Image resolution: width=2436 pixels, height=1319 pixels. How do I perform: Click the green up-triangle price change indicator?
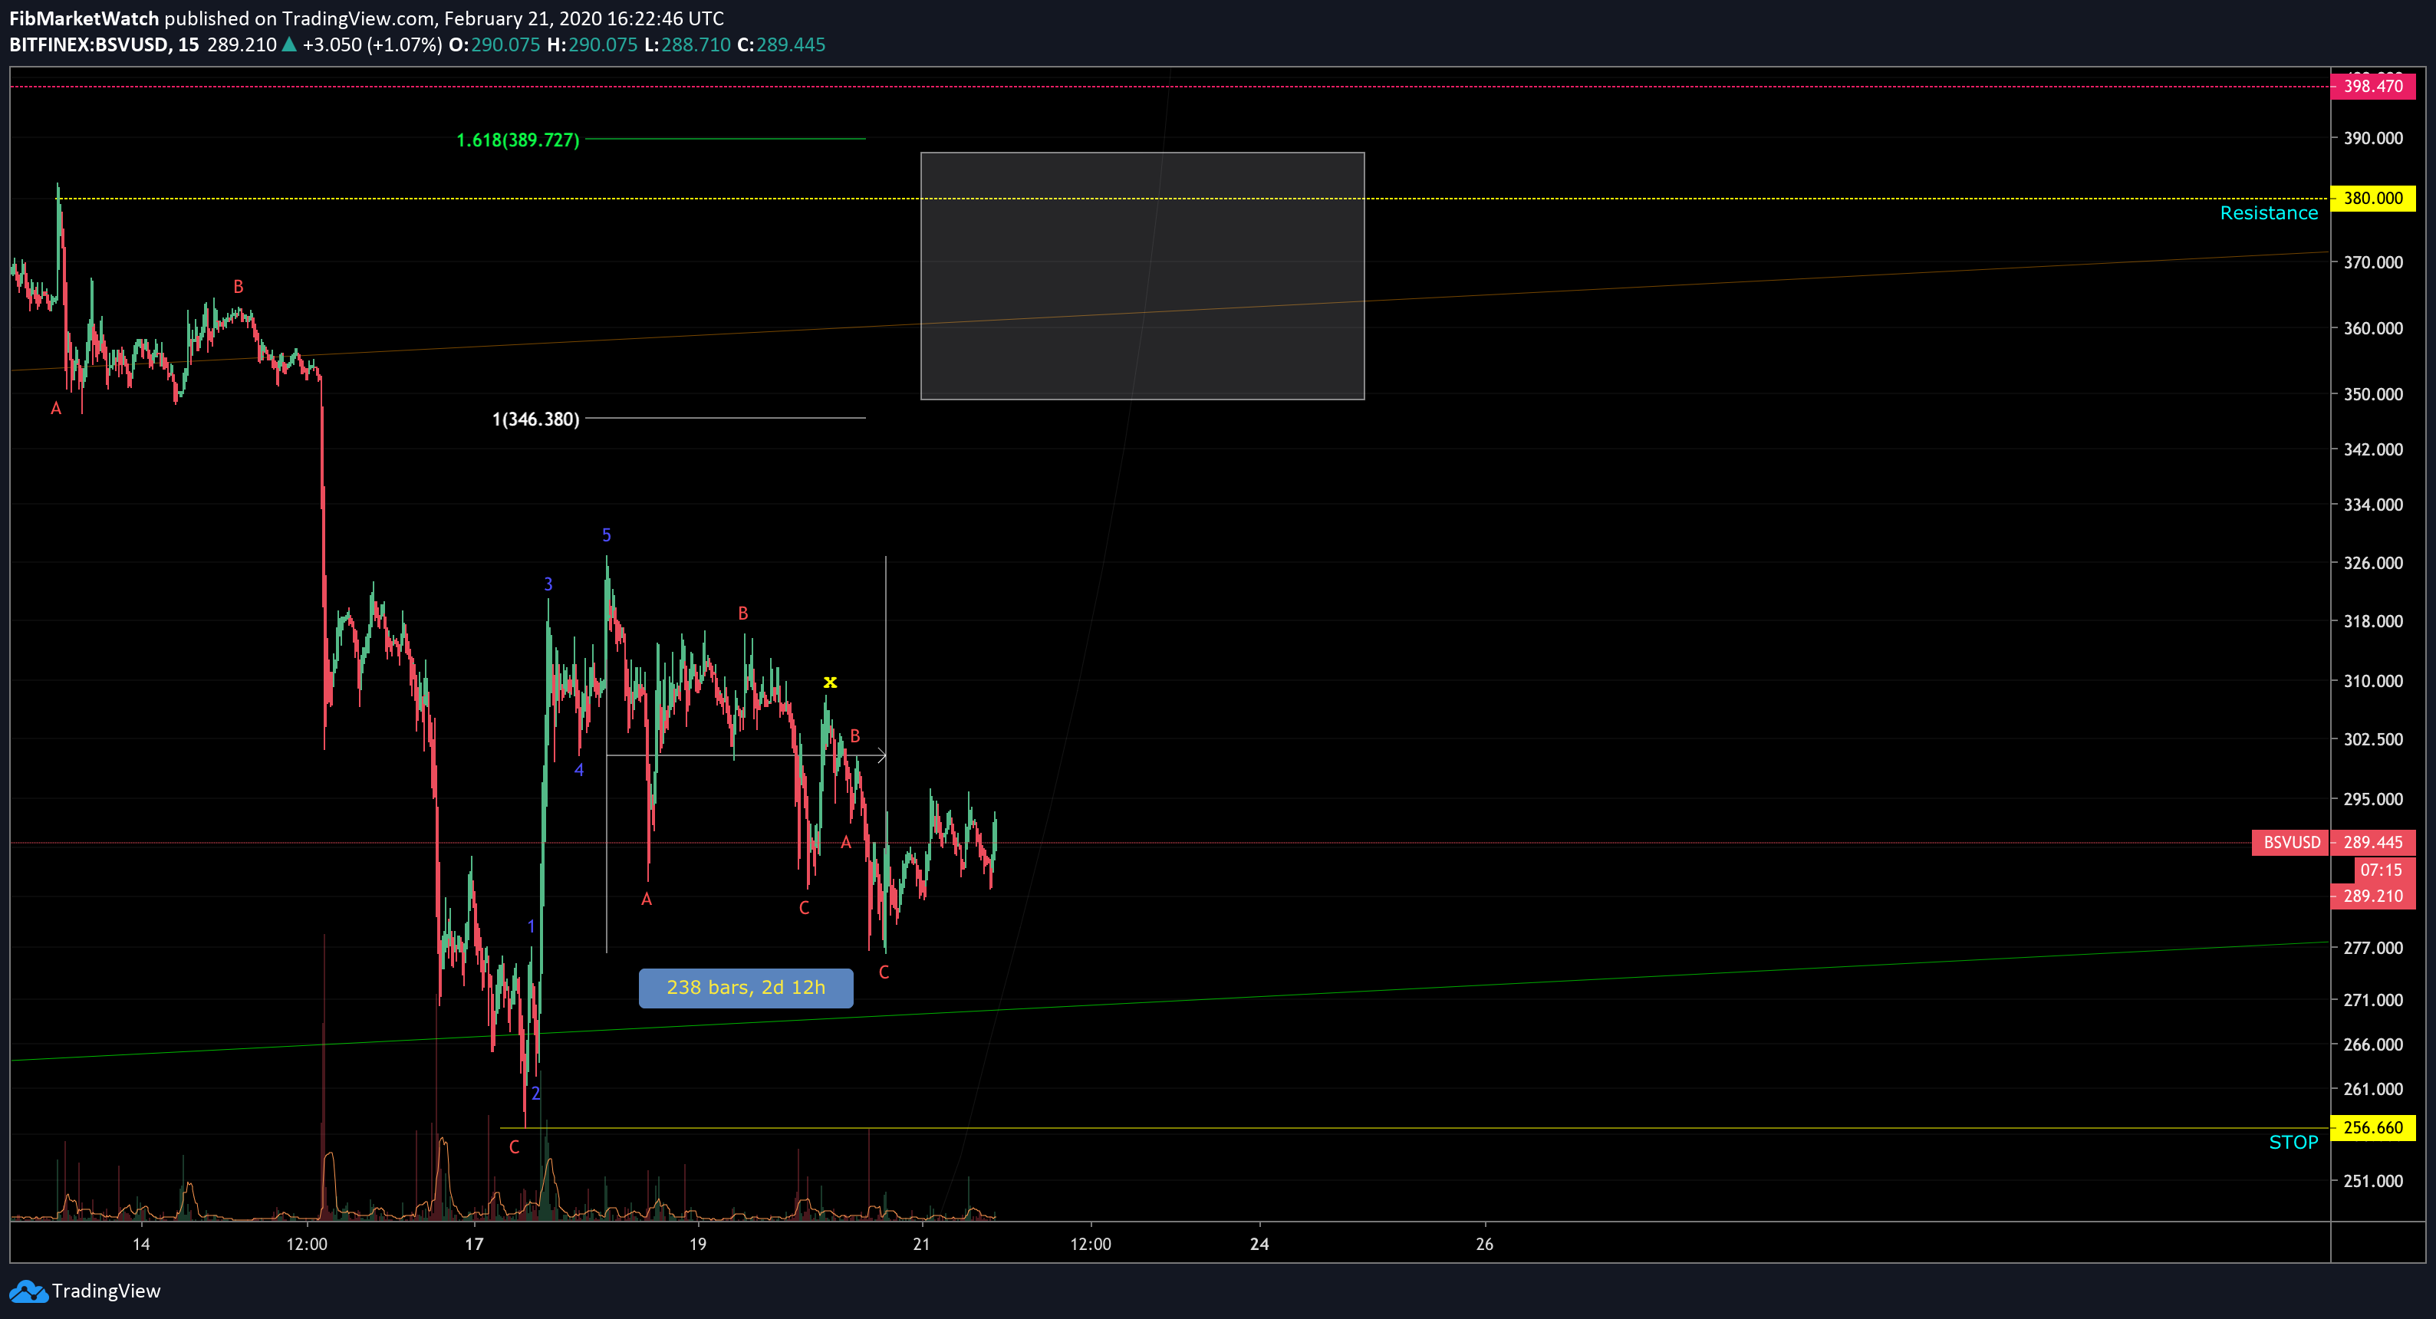[289, 44]
